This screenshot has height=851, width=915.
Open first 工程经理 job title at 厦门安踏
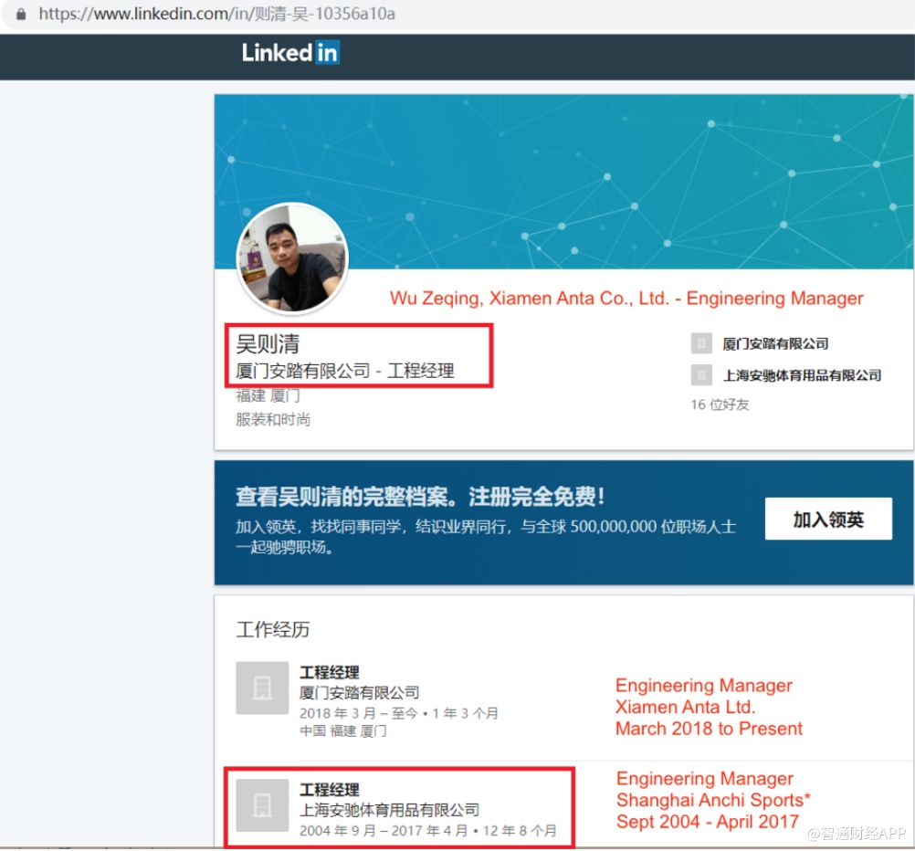pyautogui.click(x=329, y=672)
